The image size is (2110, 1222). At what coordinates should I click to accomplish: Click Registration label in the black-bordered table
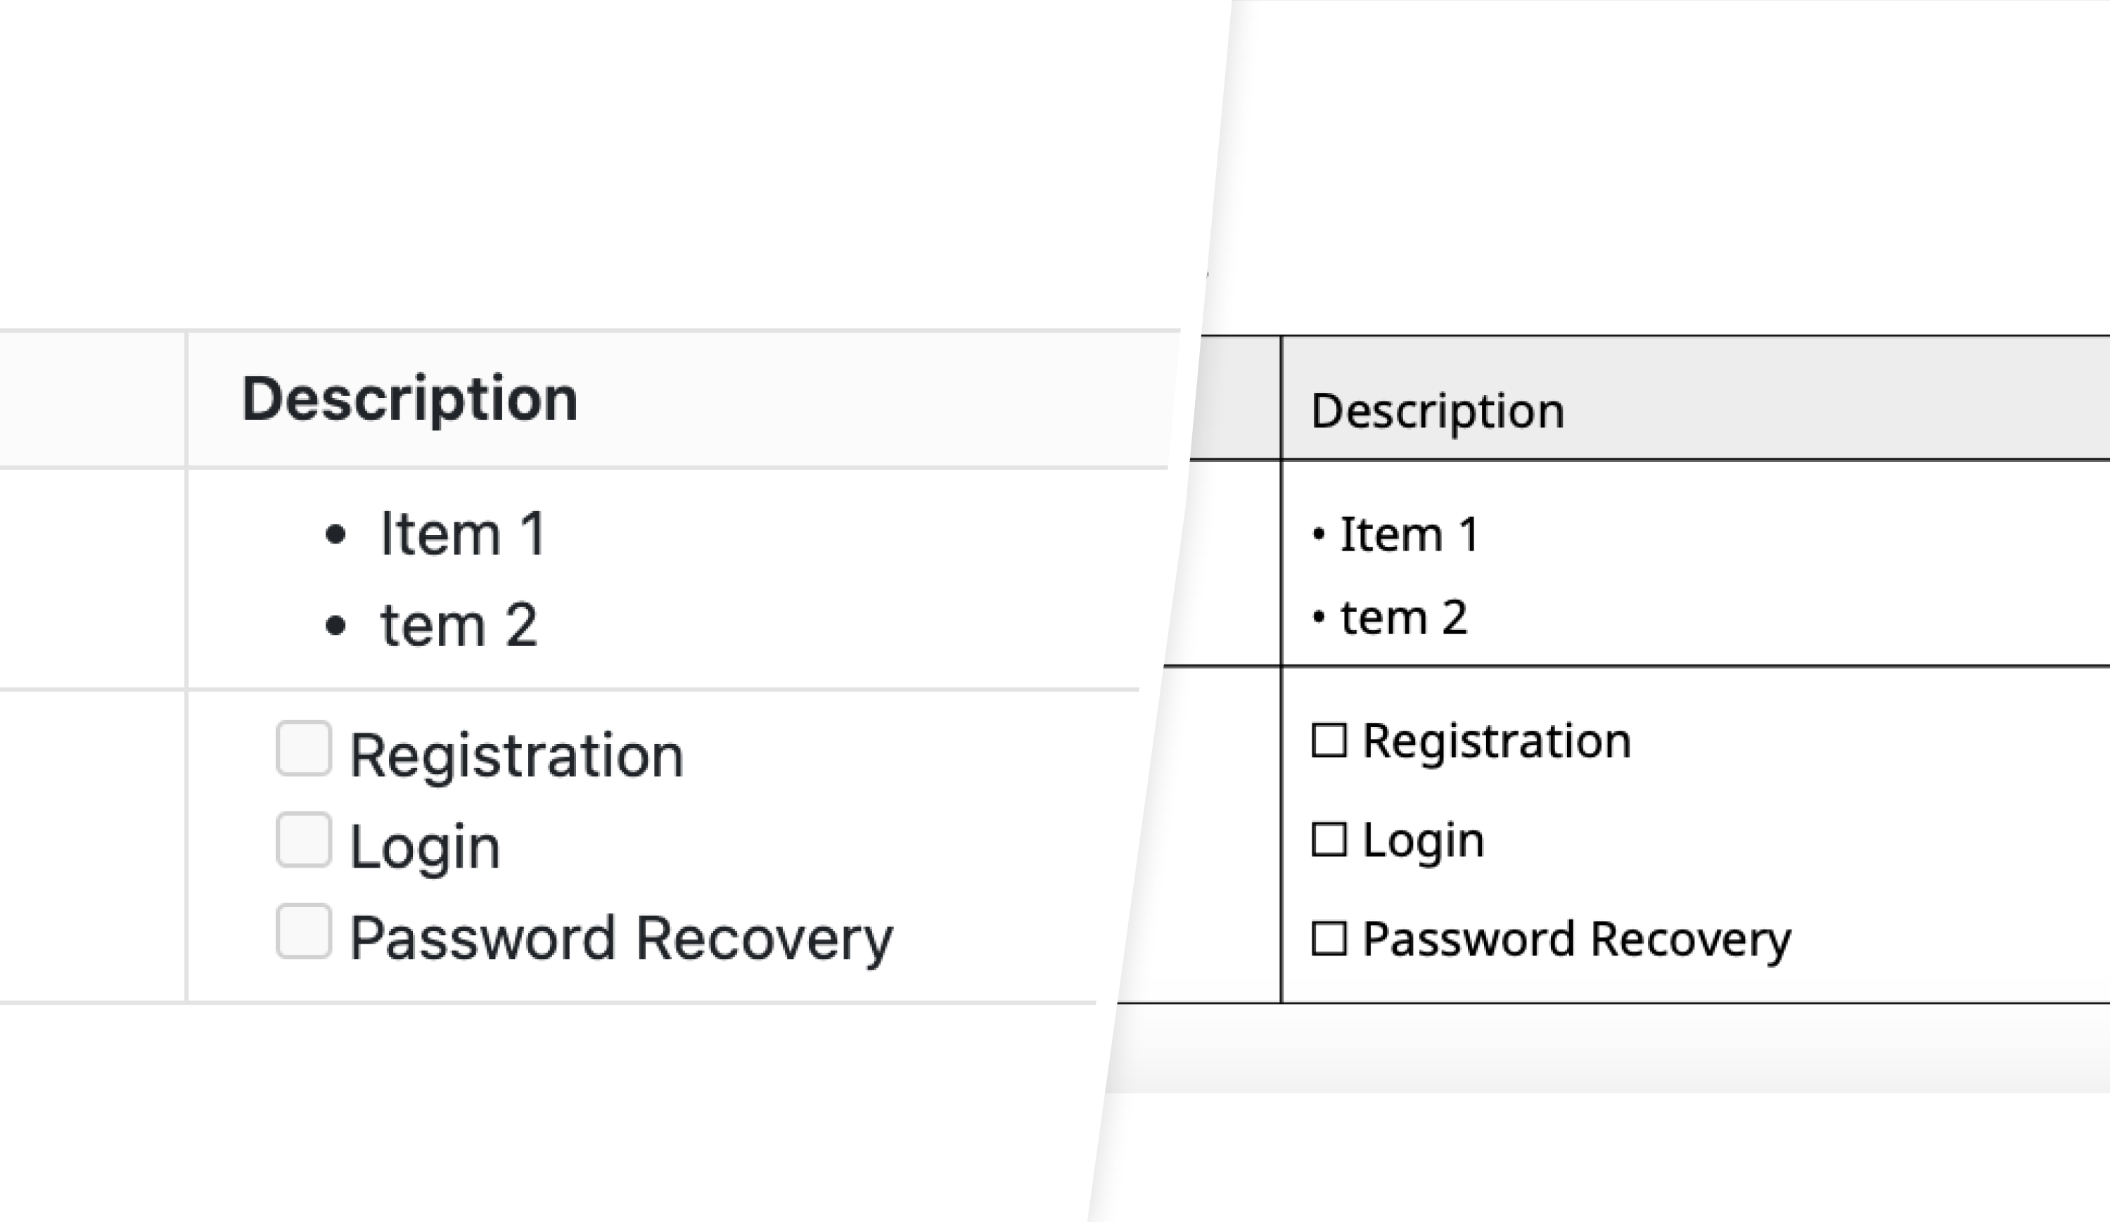(1496, 741)
